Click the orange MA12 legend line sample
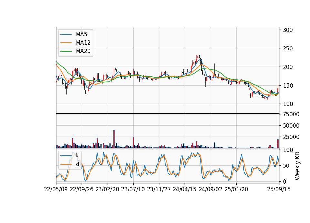Viewport: 310px width, 223px height. point(66,43)
